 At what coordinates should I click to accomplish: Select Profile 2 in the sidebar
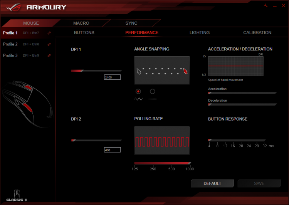pyautogui.click(x=10, y=44)
